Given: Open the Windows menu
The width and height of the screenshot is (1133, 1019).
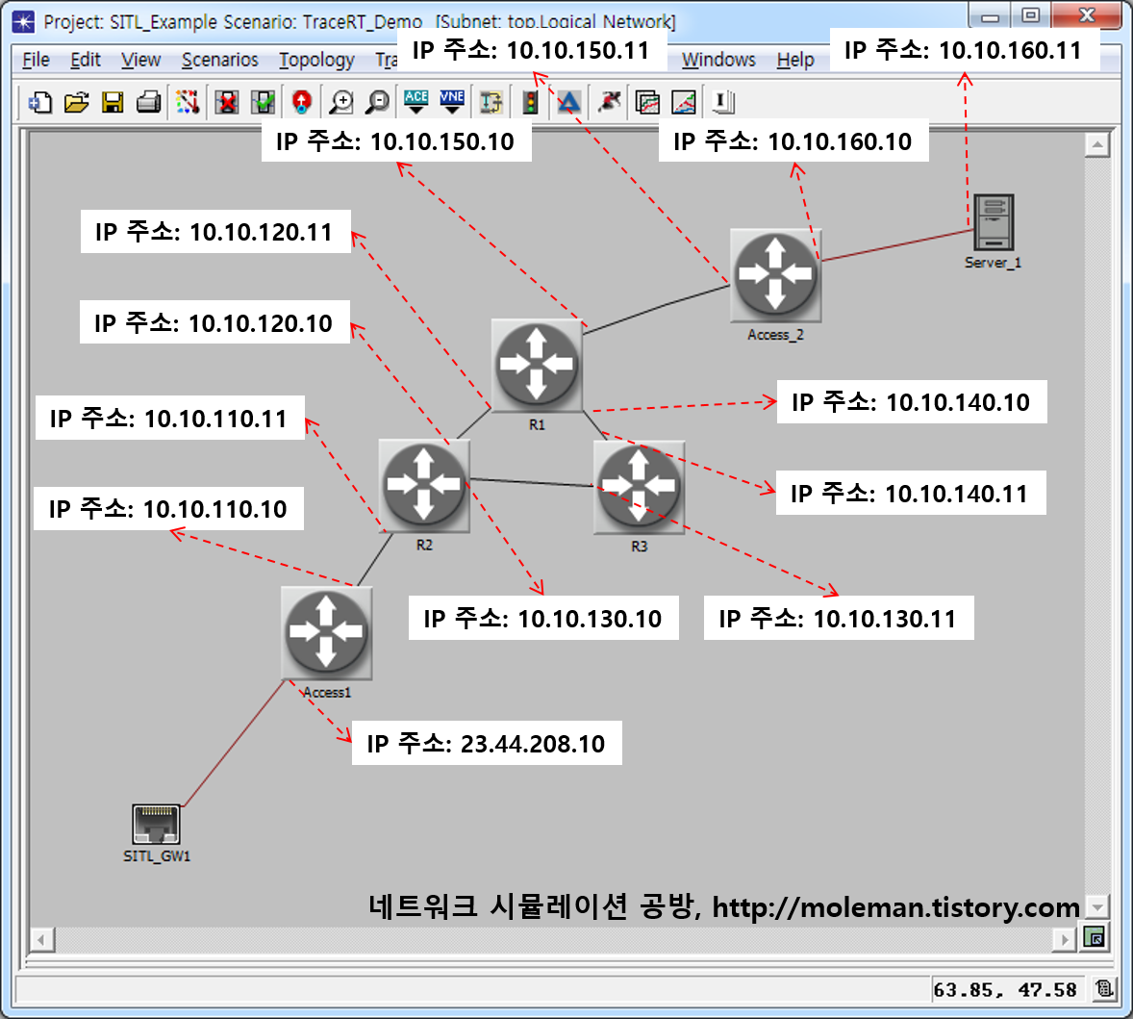Looking at the screenshot, I should (x=718, y=60).
